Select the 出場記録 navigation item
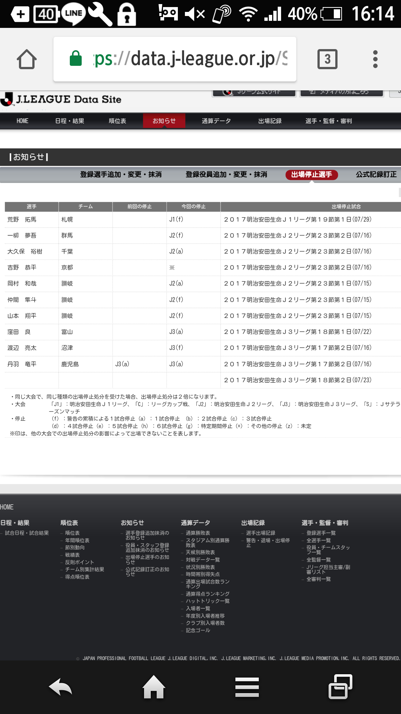The height and width of the screenshot is (714, 401). point(270,121)
